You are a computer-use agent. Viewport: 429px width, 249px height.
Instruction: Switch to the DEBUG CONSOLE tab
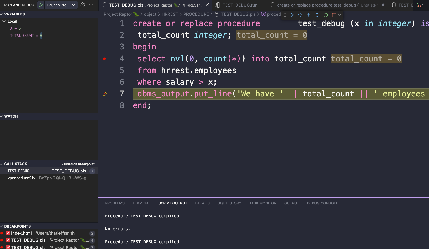(x=322, y=203)
